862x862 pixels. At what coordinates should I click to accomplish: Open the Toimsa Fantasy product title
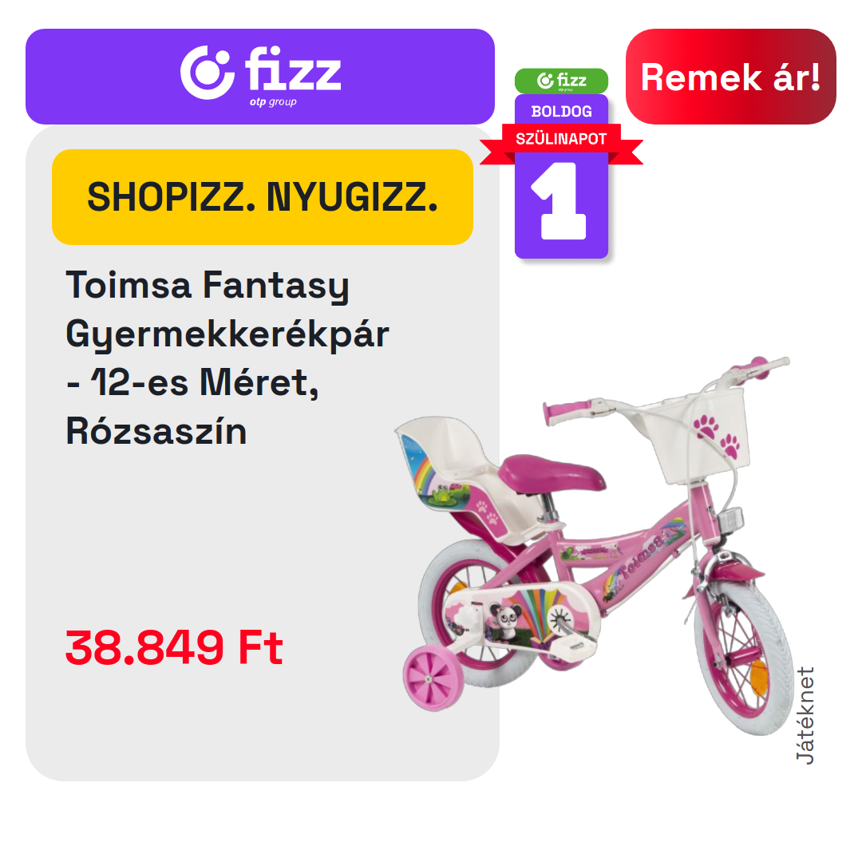pyautogui.click(x=227, y=358)
